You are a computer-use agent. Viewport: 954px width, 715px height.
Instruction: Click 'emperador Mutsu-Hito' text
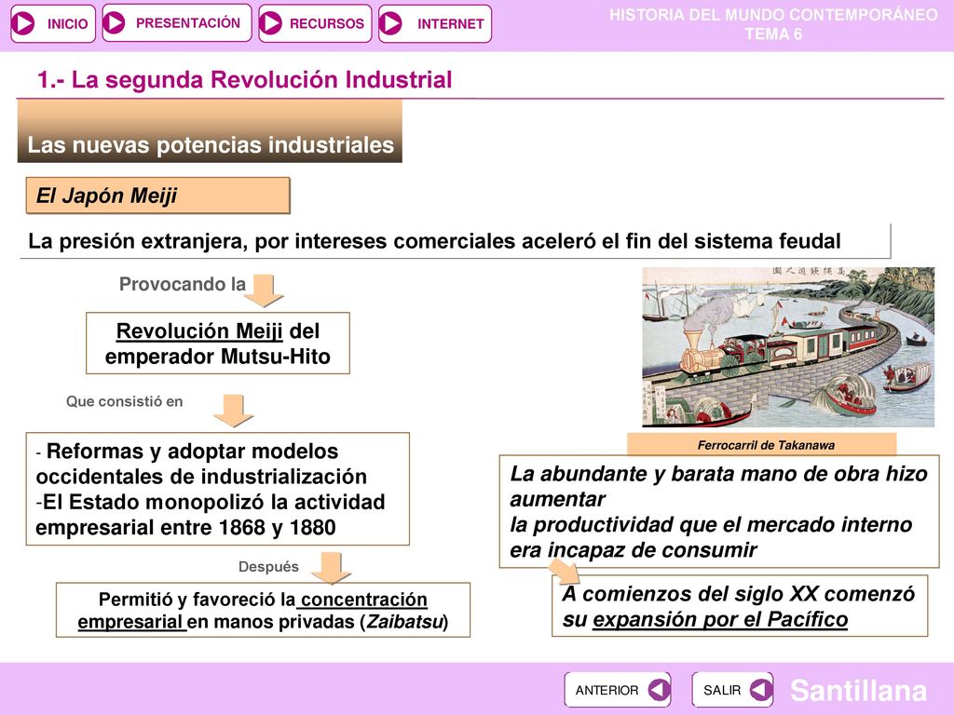[x=218, y=357]
